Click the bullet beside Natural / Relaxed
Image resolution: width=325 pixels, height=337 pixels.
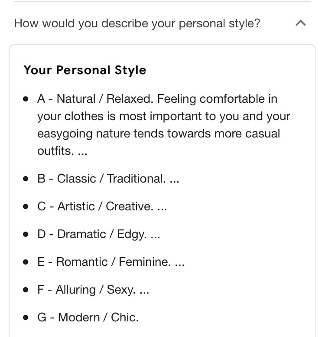point(26,99)
